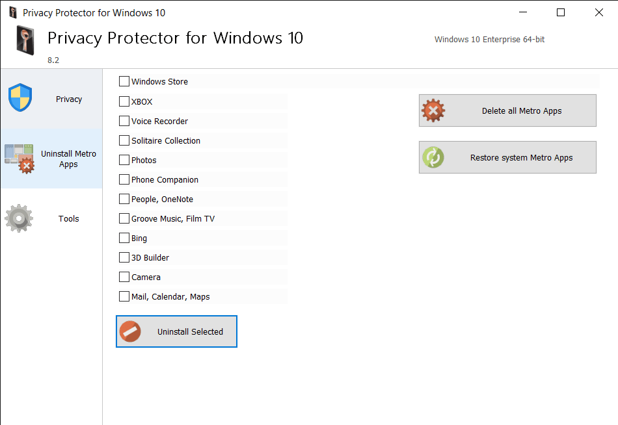Open the Privacy section tab
Image resolution: width=618 pixels, height=425 pixels.
tap(51, 99)
